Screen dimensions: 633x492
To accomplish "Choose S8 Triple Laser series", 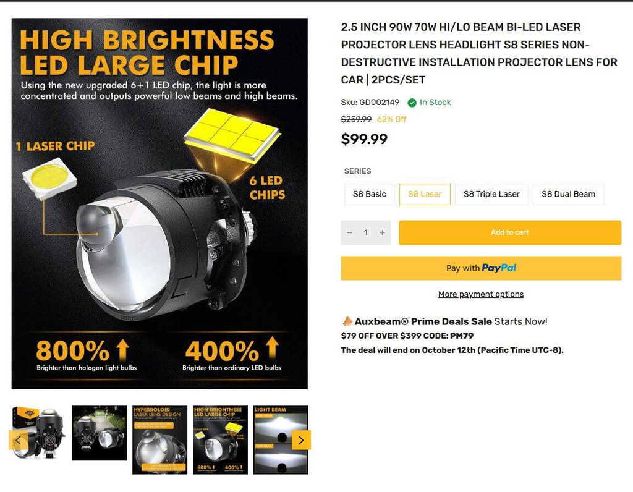I will (491, 194).
